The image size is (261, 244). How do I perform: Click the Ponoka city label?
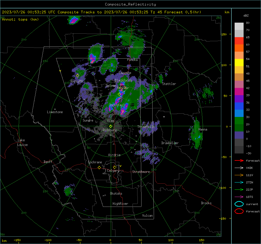[132, 60]
